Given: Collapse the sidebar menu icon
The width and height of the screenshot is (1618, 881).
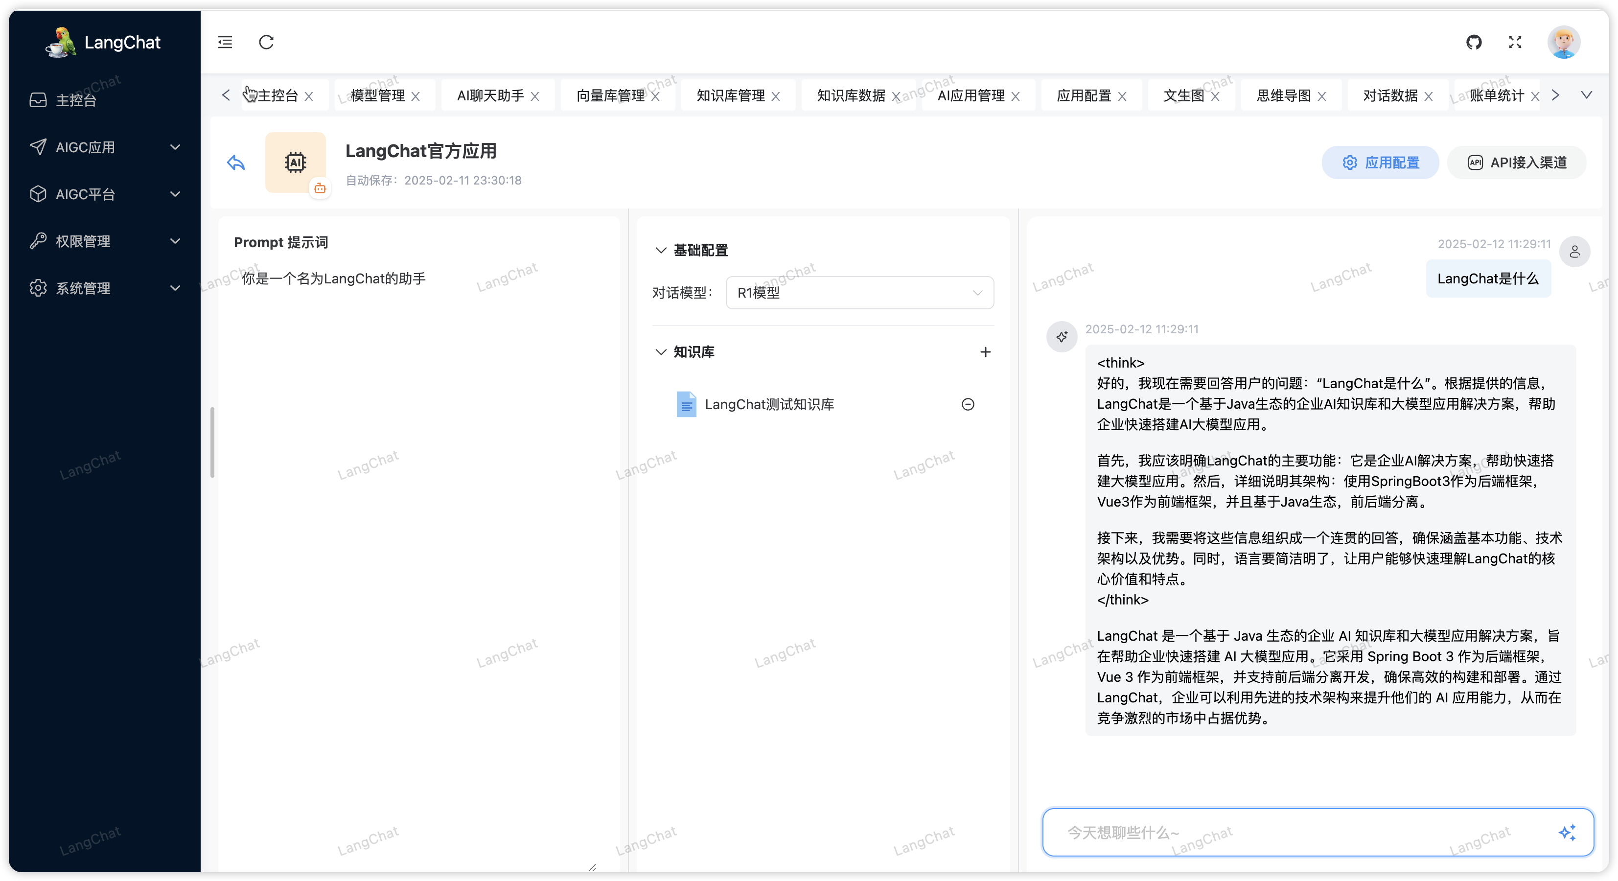Looking at the screenshot, I should (225, 42).
